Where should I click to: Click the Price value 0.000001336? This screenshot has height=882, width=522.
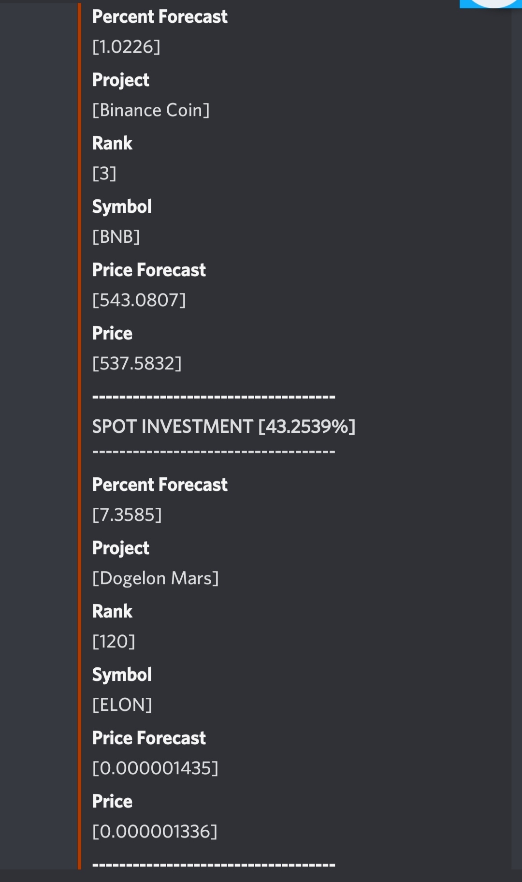155,832
